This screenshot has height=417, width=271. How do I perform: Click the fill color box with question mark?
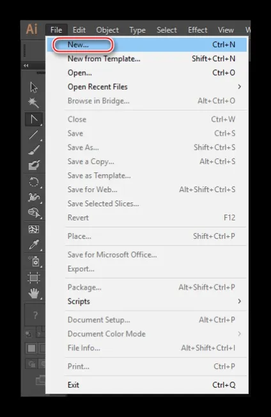click(x=35, y=315)
